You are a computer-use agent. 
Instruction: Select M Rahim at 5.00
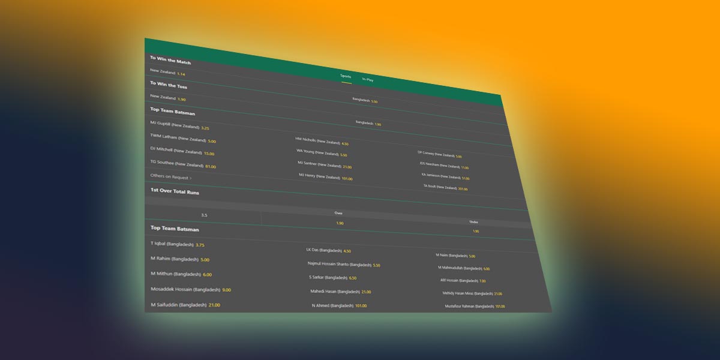180,260
